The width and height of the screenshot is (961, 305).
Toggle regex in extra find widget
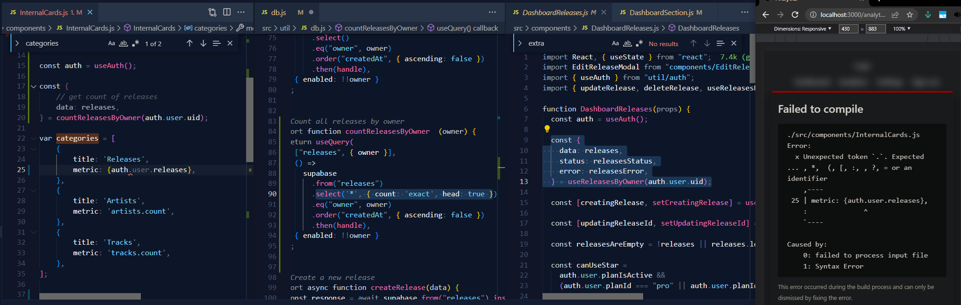click(639, 43)
